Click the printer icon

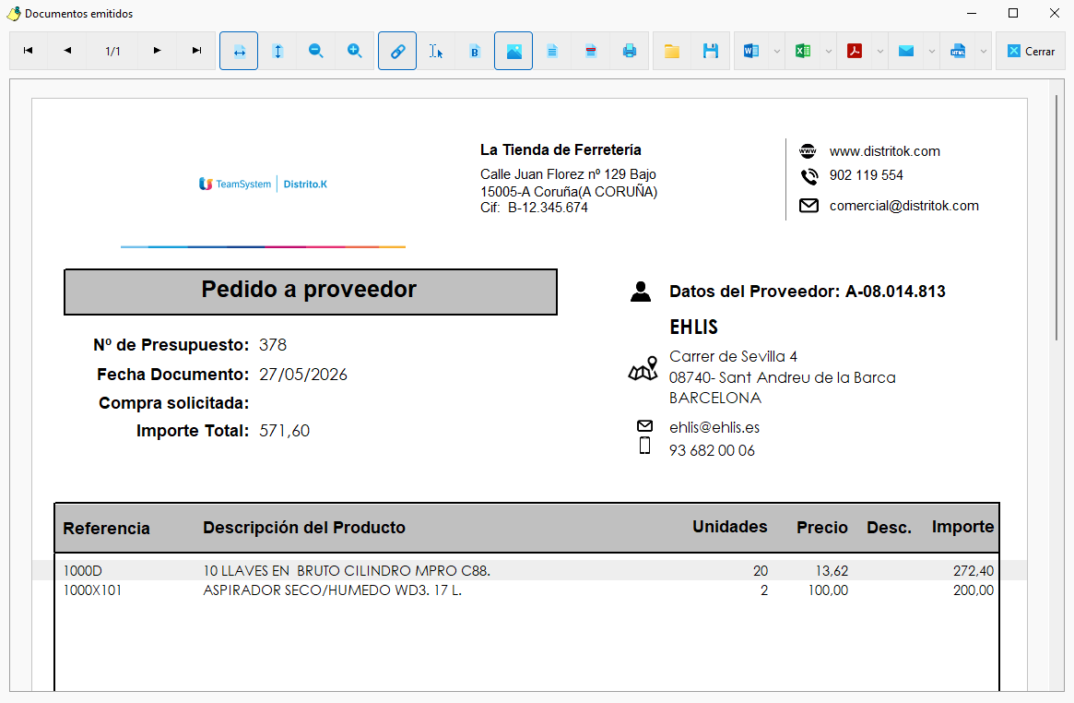click(x=630, y=51)
